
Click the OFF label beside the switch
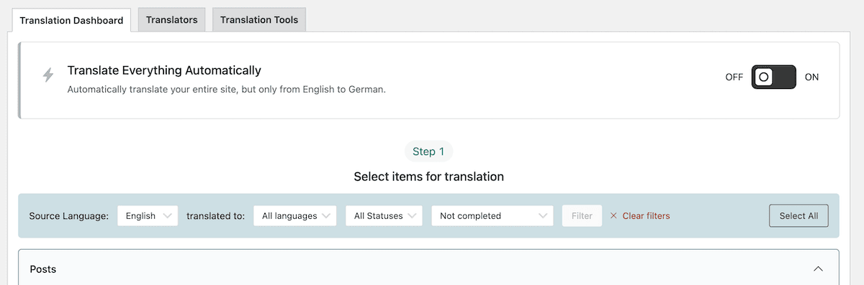tap(734, 77)
